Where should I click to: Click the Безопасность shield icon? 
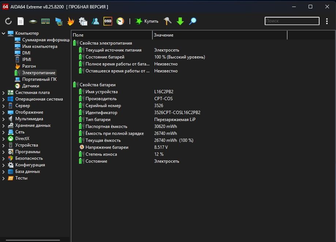pos(11,158)
